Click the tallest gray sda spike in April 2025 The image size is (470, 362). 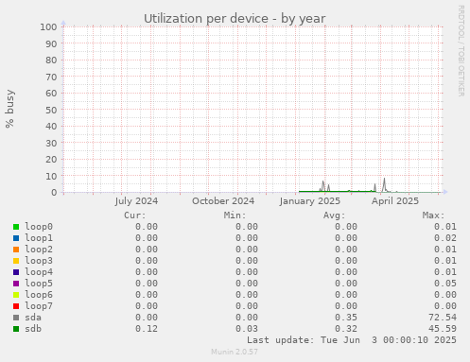click(384, 184)
